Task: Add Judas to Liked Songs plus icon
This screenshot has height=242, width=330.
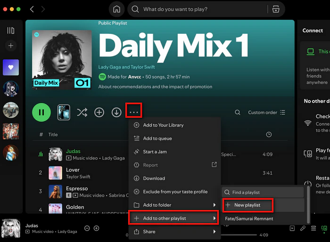Action: [96, 228]
